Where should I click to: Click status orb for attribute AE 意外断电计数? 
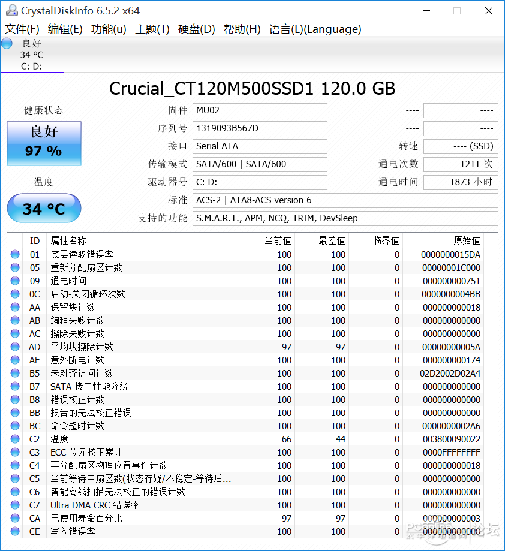tap(15, 360)
